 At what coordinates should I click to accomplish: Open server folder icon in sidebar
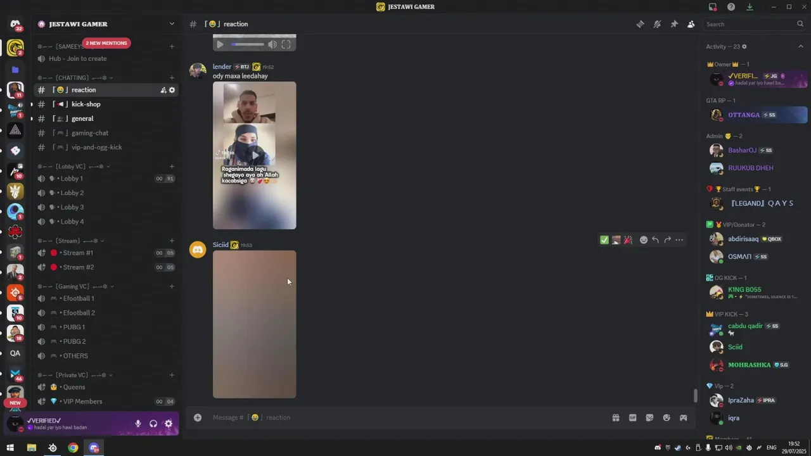[x=15, y=70]
